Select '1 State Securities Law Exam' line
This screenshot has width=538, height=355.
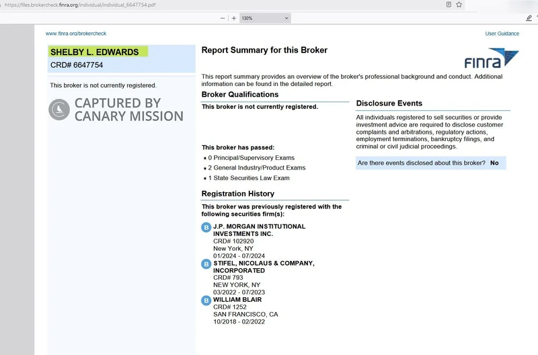[x=249, y=178]
